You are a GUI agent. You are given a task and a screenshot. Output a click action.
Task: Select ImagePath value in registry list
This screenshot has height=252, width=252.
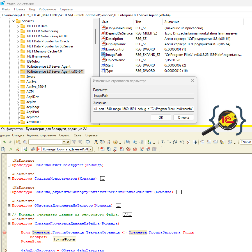[114, 55]
